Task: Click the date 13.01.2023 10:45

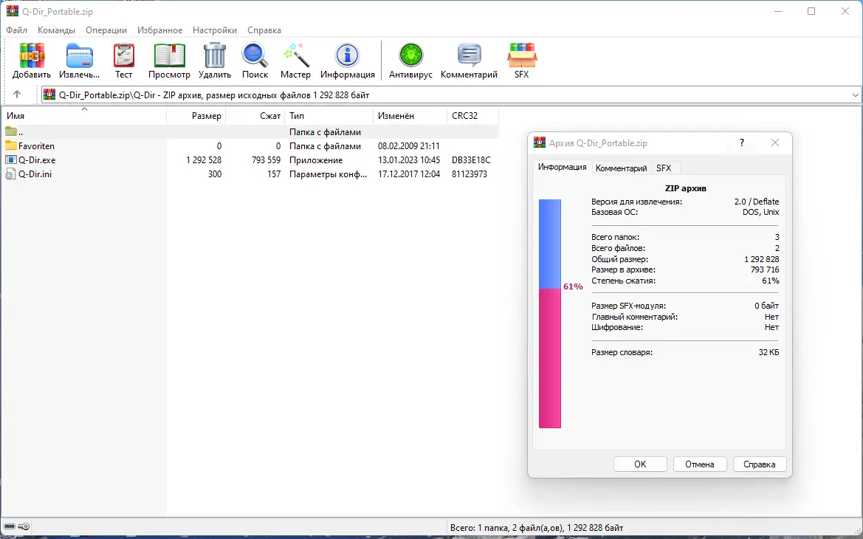Action: [409, 159]
